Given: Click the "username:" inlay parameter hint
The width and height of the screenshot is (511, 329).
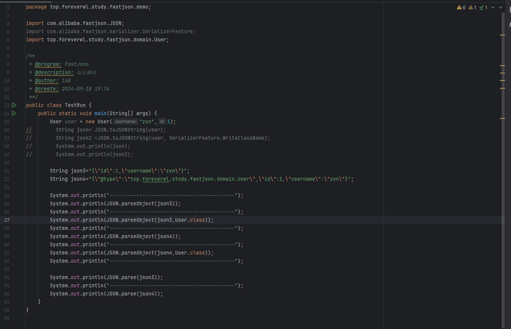Looking at the screenshot, I should pyautogui.click(x=126, y=121).
